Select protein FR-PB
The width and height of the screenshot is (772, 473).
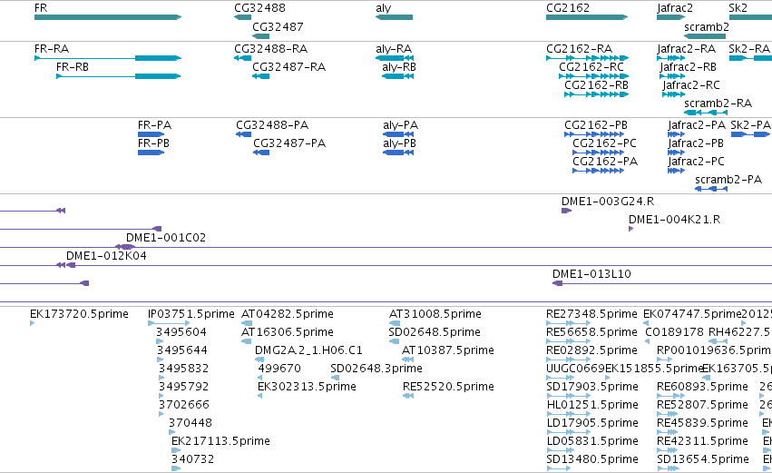(151, 153)
